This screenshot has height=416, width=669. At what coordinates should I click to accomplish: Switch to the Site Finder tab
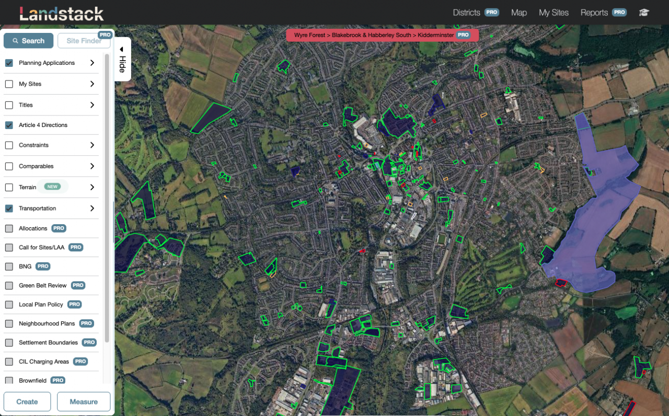pos(84,40)
